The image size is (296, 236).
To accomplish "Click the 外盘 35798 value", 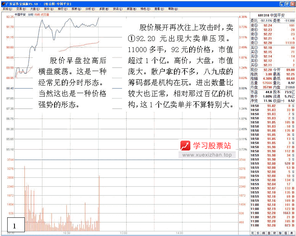I will [x=267, y=87].
